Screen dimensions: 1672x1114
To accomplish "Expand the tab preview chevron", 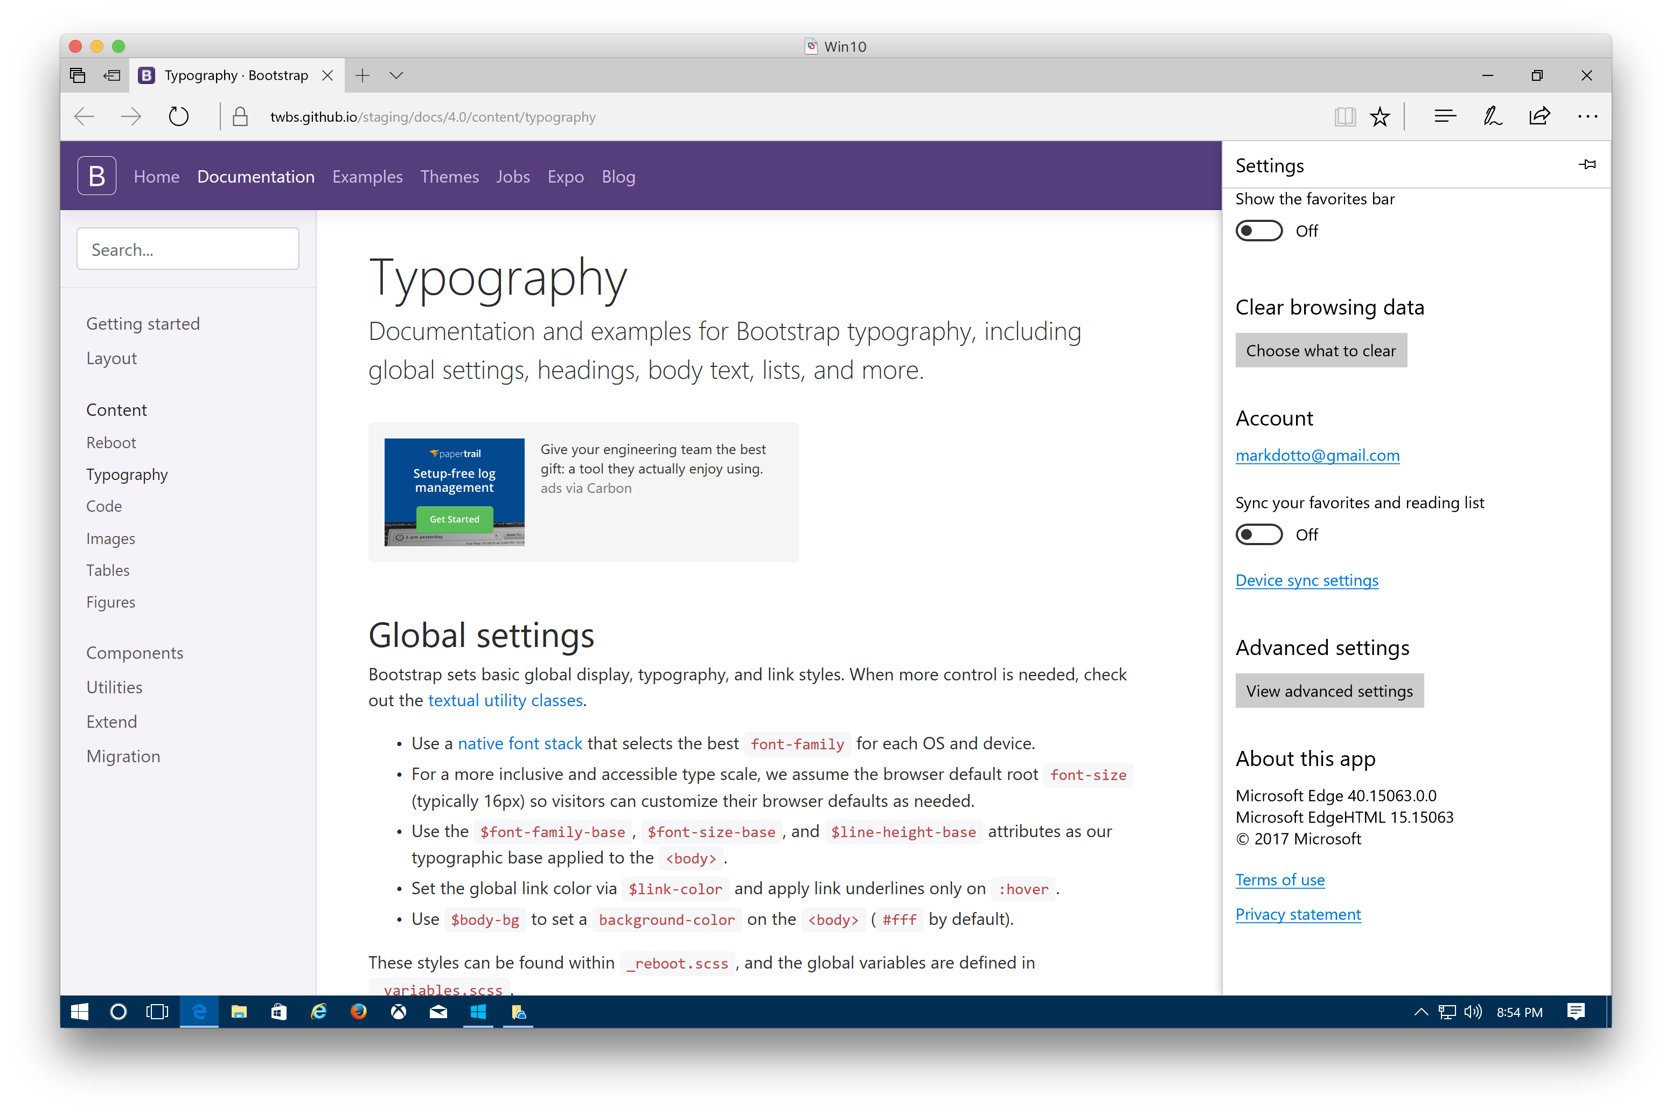I will pyautogui.click(x=396, y=75).
